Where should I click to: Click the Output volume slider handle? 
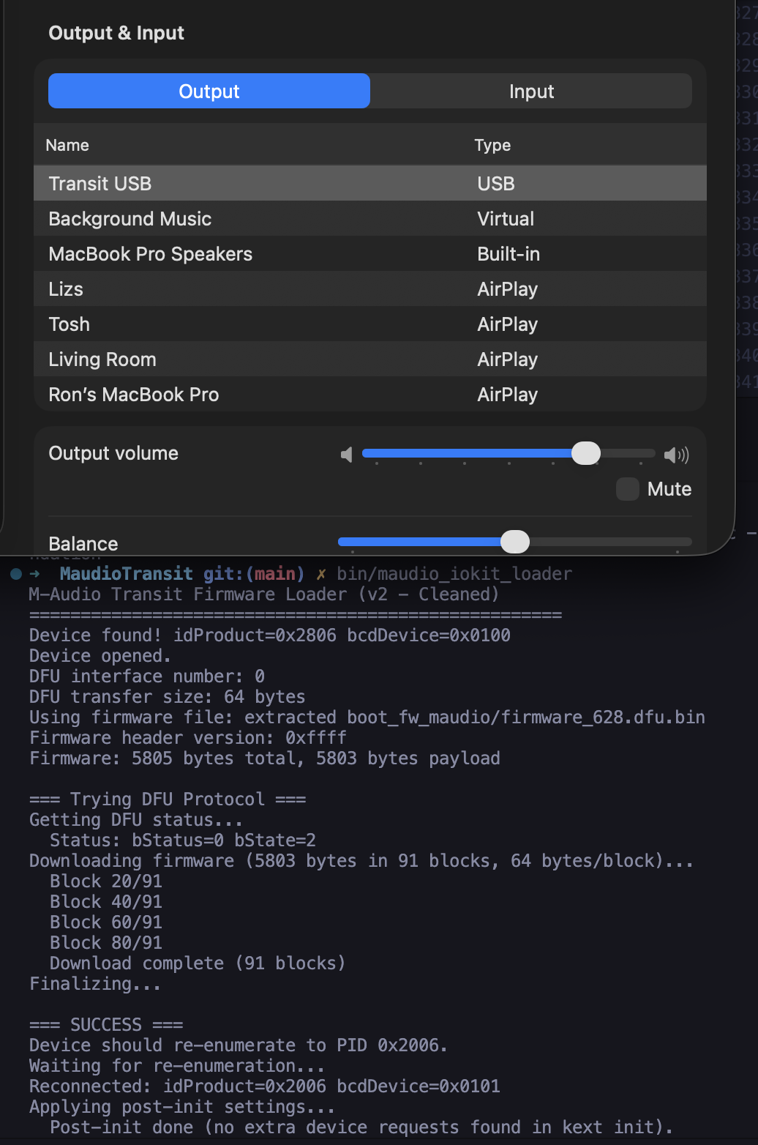click(585, 454)
